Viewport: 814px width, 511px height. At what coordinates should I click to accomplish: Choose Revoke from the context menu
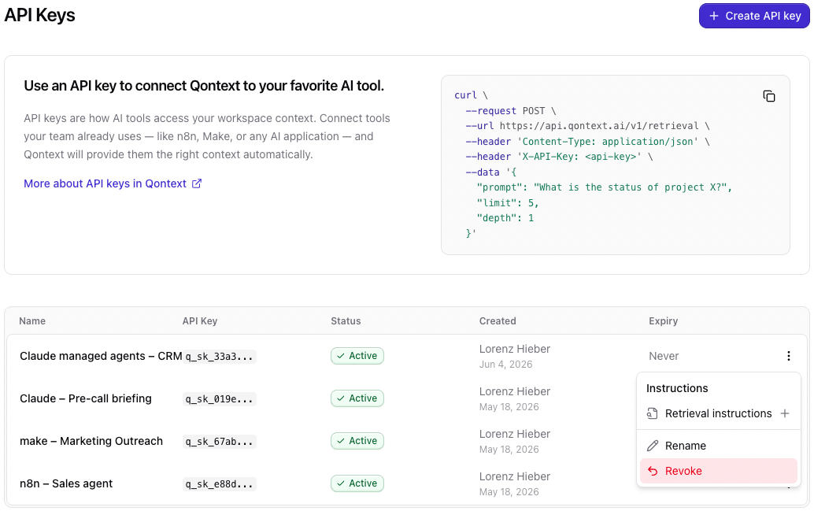[x=719, y=471]
